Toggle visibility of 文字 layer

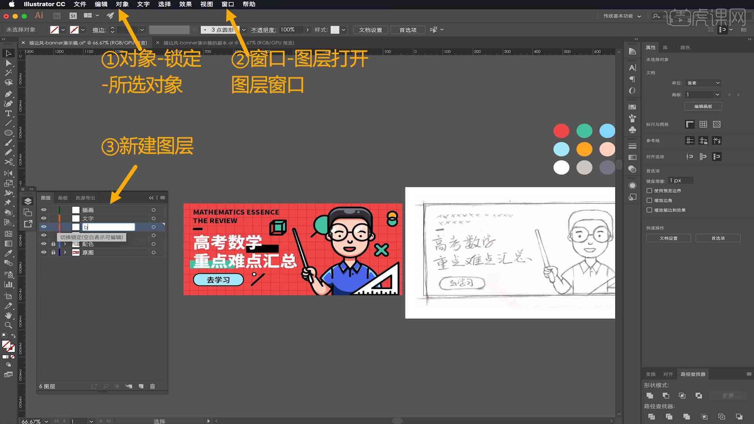(x=44, y=218)
